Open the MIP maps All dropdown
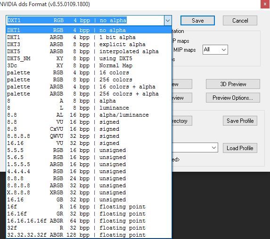This screenshot has width=270, height=239. (215, 50)
